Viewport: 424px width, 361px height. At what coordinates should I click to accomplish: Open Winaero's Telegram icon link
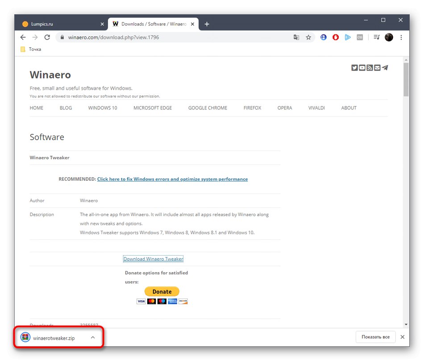click(385, 67)
